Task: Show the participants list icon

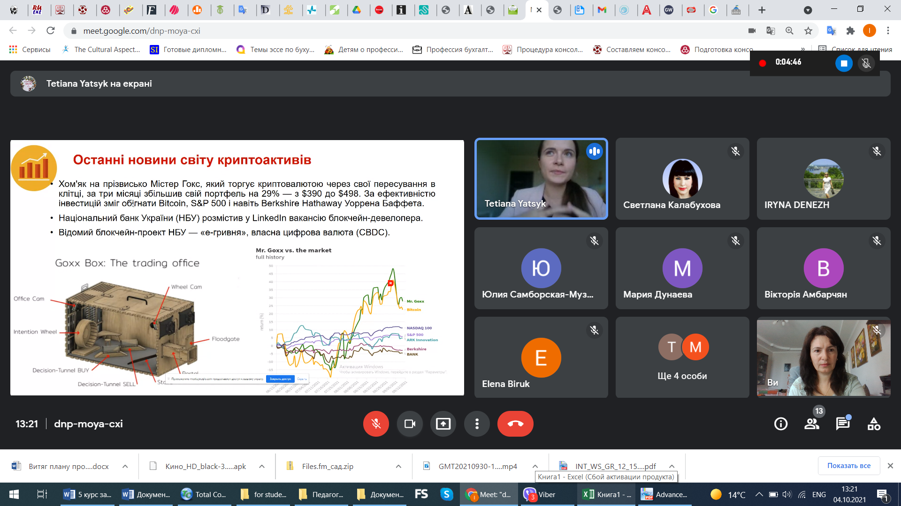Action: coord(812,424)
